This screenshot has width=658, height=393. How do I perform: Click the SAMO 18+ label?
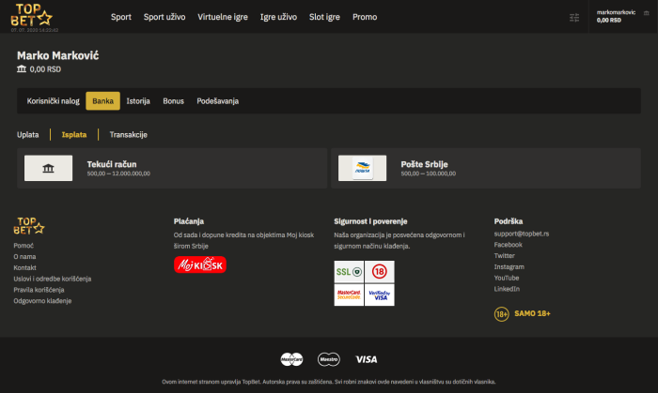click(x=533, y=313)
